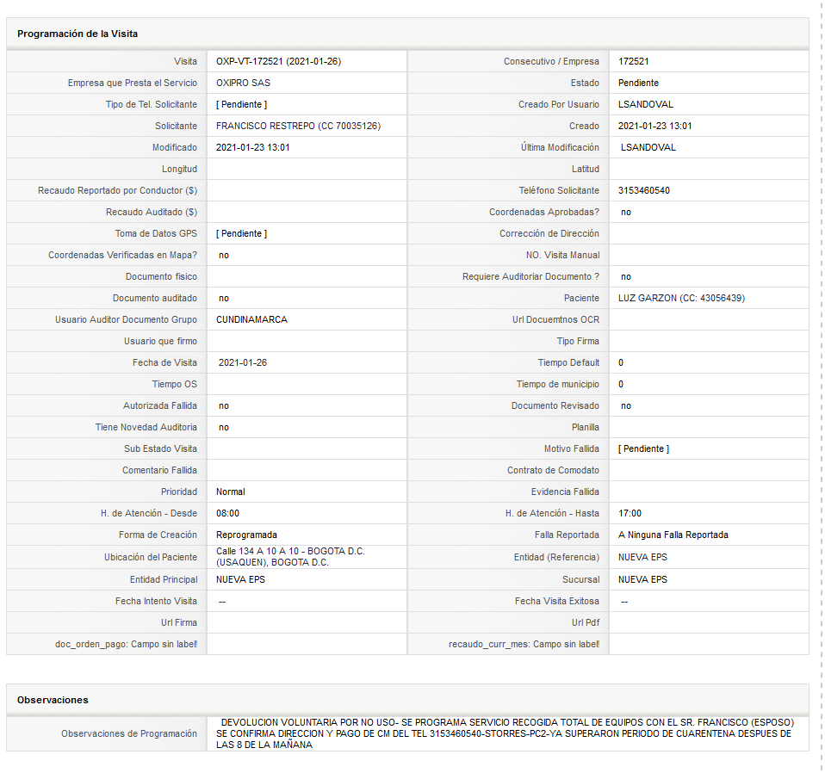Click the Motivo Fallida Pendiente value
The image size is (825, 773).
click(643, 448)
